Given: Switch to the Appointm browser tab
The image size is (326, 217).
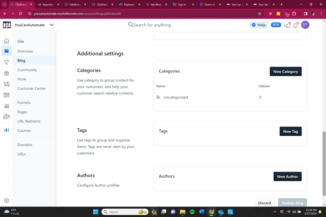Looking at the screenshot, I should coord(48,4).
